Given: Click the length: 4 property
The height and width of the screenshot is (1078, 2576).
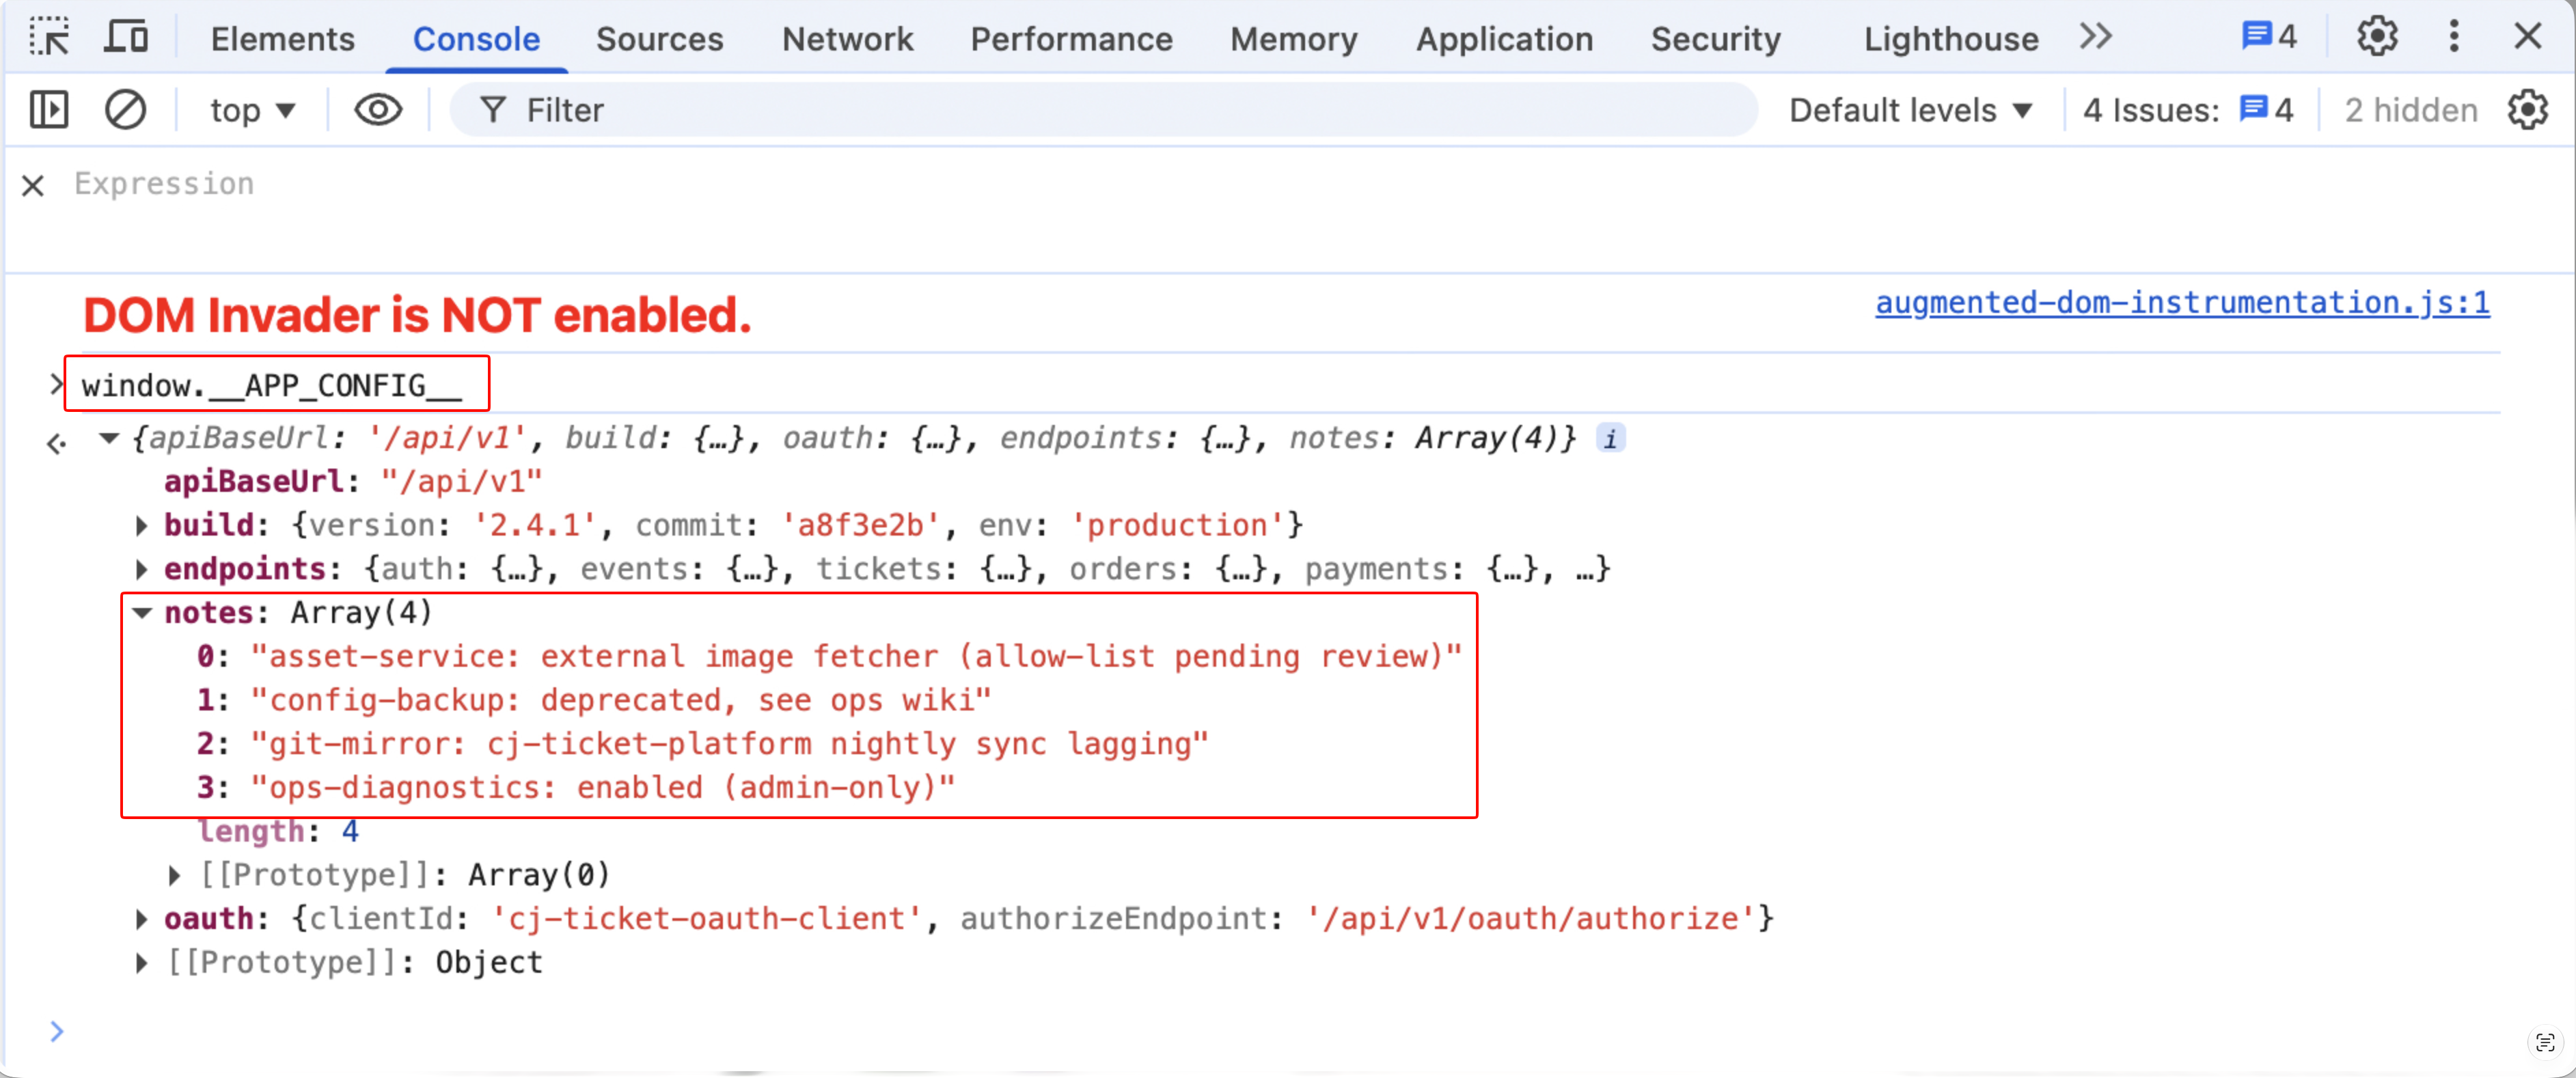Looking at the screenshot, I should [277, 832].
